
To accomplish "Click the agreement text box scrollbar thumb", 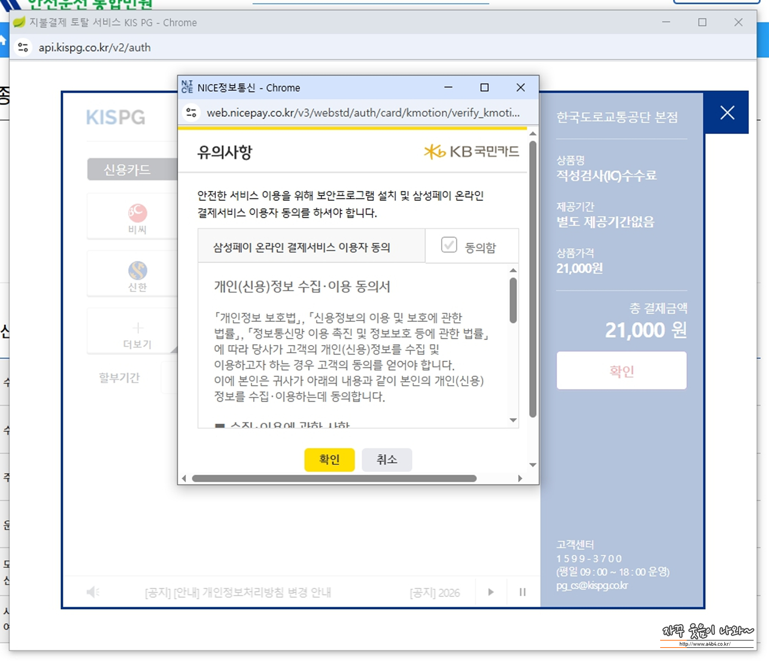I will (x=513, y=300).
